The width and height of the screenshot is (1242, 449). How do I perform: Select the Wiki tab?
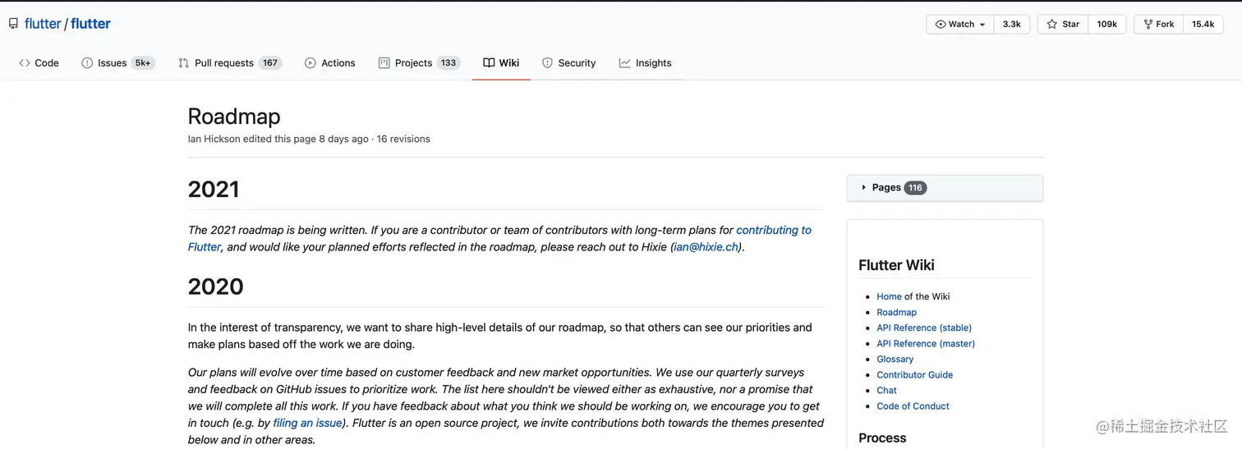(501, 62)
